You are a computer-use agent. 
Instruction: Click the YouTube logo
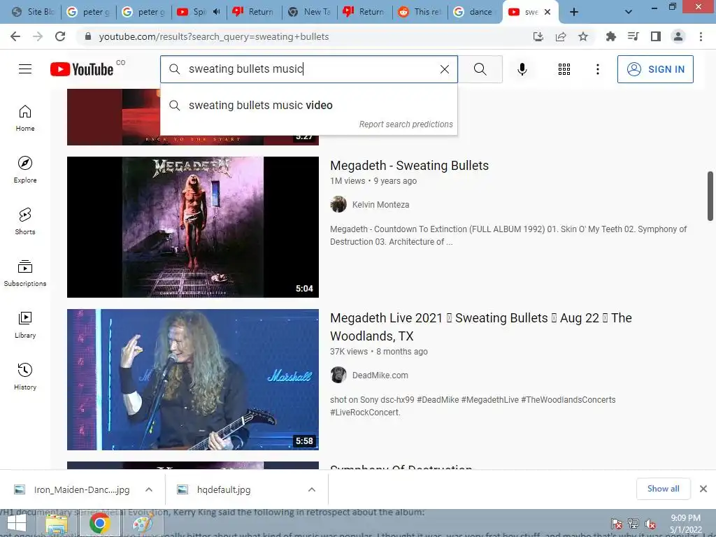tap(82, 69)
